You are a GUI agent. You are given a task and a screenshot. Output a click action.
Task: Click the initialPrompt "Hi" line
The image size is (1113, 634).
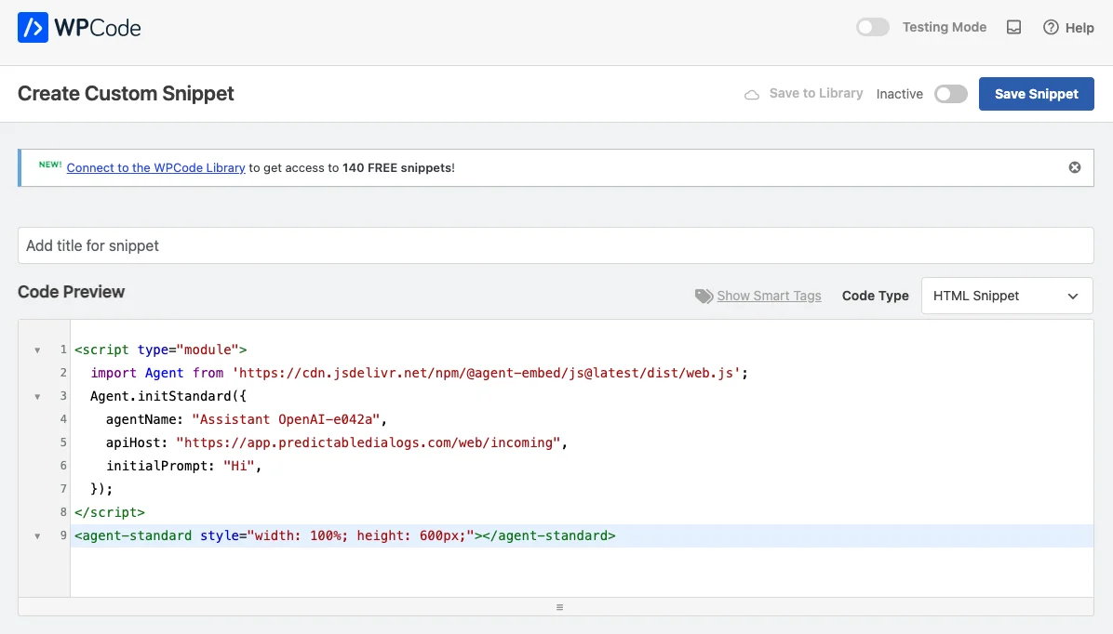[x=184, y=466]
